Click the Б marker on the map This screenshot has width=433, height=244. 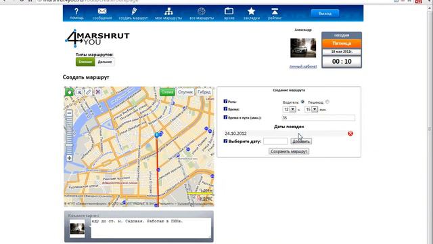tap(157, 135)
